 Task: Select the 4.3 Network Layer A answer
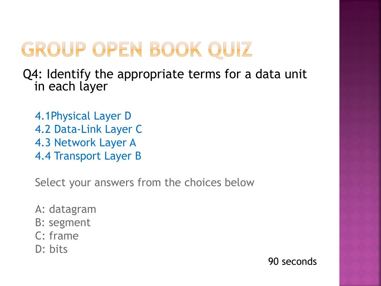pos(85,143)
